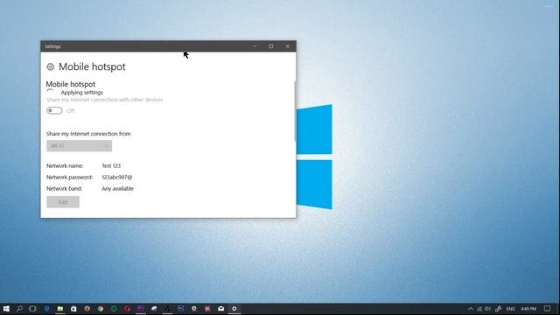Toggle the Mobile hotspot switch
Screen dimensions: 560x315
point(54,110)
